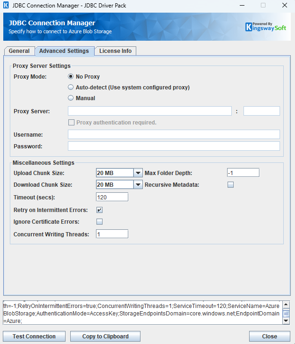Click Copy to Clipboard button
Viewport: 295px width, 344px height.
pyautogui.click(x=105, y=337)
